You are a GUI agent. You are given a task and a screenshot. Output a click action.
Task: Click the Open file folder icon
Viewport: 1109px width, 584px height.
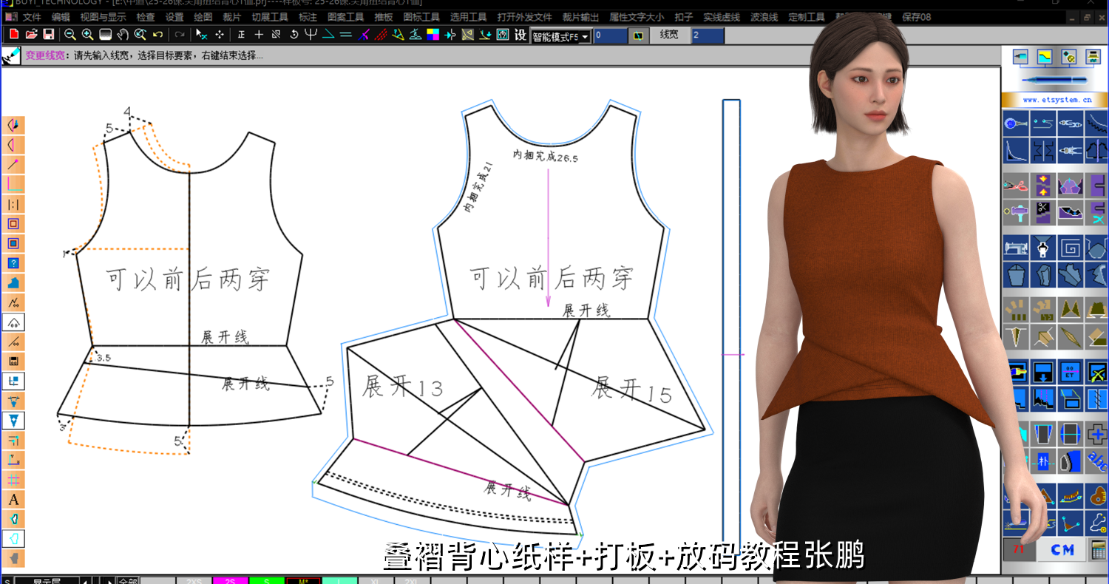click(x=31, y=34)
